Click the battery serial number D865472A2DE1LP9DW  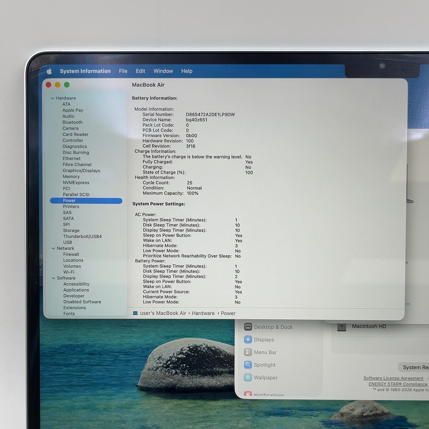(x=210, y=115)
